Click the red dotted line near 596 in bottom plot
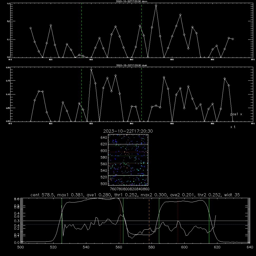256x256 pixels. point(178,221)
